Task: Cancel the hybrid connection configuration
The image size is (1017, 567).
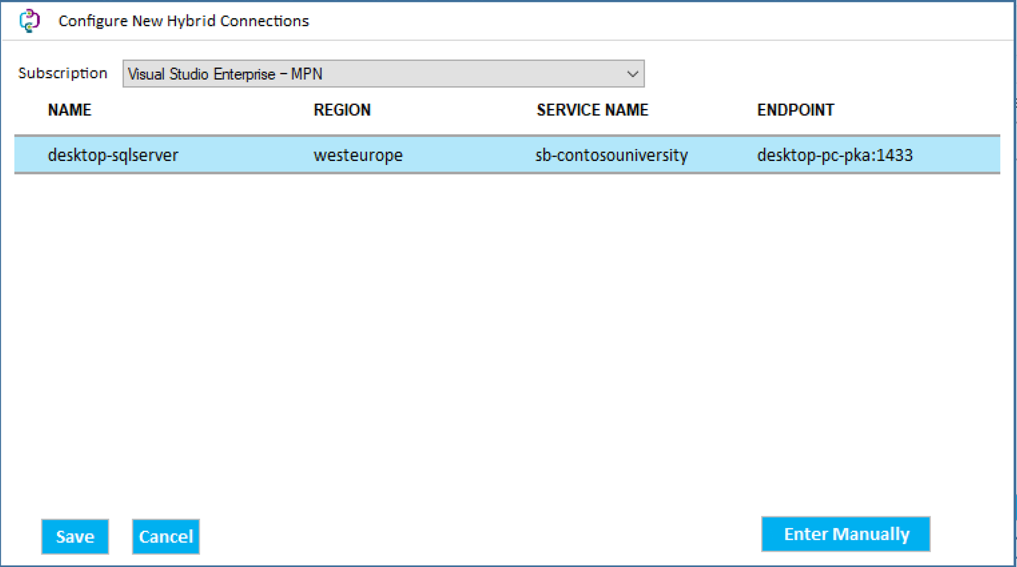Action: tap(166, 536)
